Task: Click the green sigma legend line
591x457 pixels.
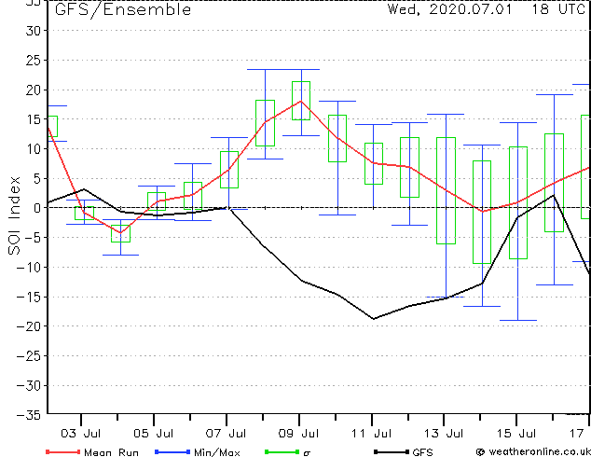Action: [282, 451]
